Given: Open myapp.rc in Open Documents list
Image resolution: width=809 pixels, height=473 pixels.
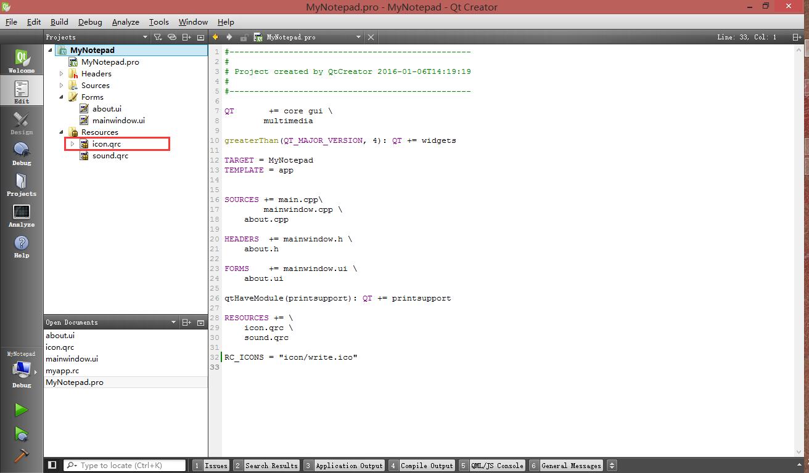Looking at the screenshot, I should (126, 371).
